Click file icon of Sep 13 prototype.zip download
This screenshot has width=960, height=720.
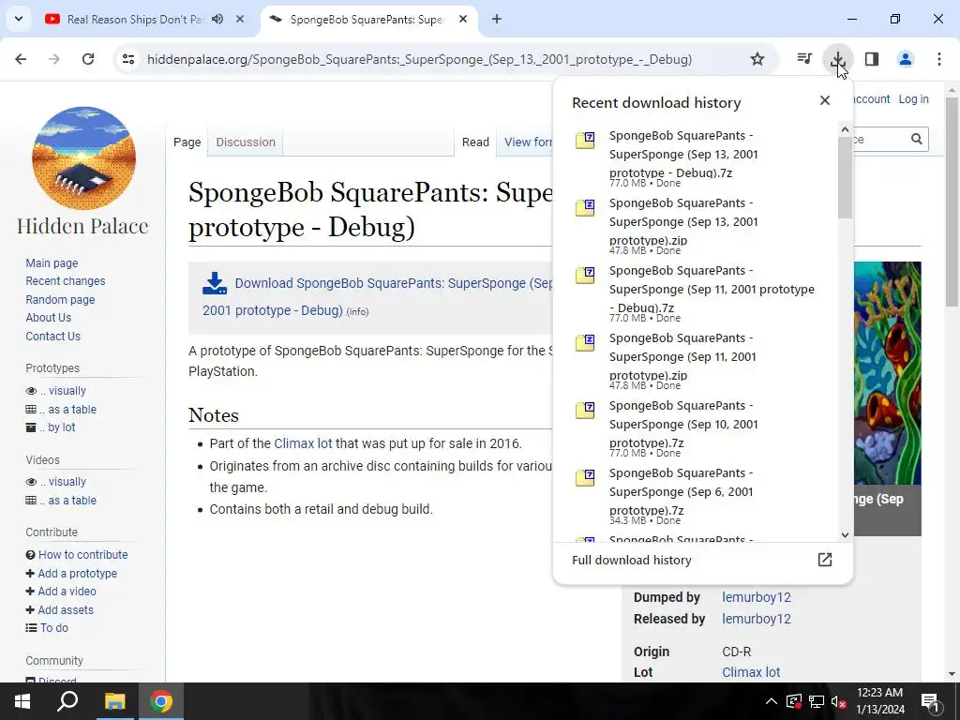[x=585, y=207]
